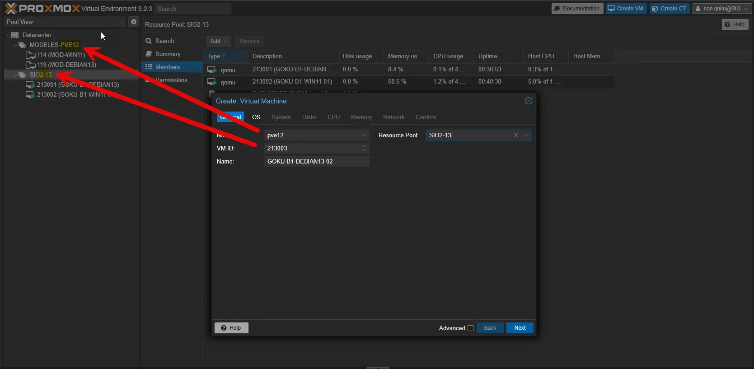
Task: Clear the Resource Pool field with X icon
Action: (x=515, y=135)
